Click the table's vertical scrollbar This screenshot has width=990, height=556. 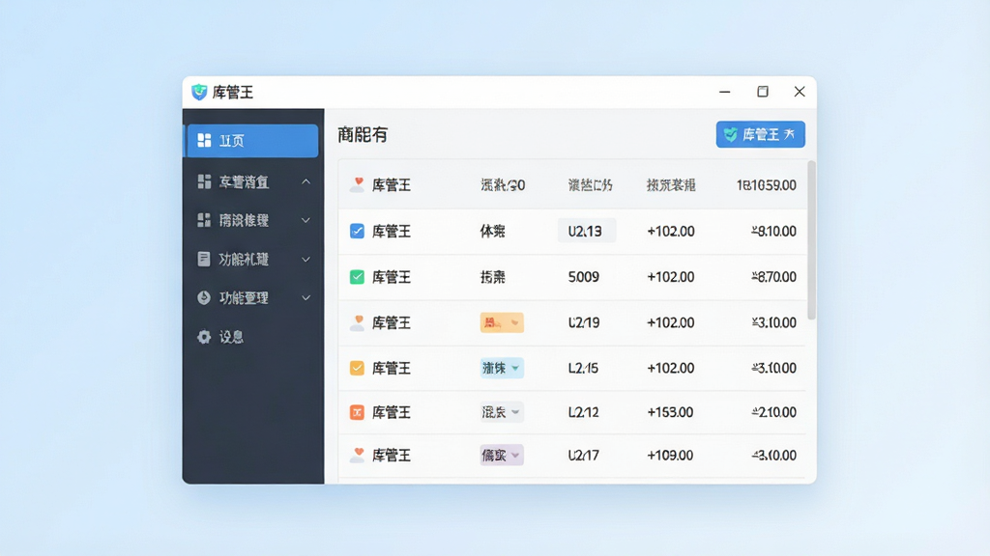pyautogui.click(x=811, y=239)
